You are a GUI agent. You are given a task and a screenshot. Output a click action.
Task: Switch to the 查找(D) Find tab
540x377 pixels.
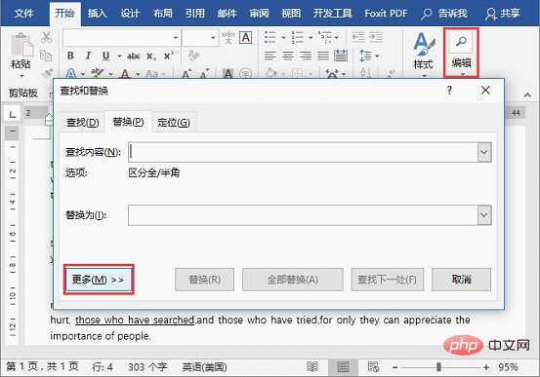coord(82,123)
